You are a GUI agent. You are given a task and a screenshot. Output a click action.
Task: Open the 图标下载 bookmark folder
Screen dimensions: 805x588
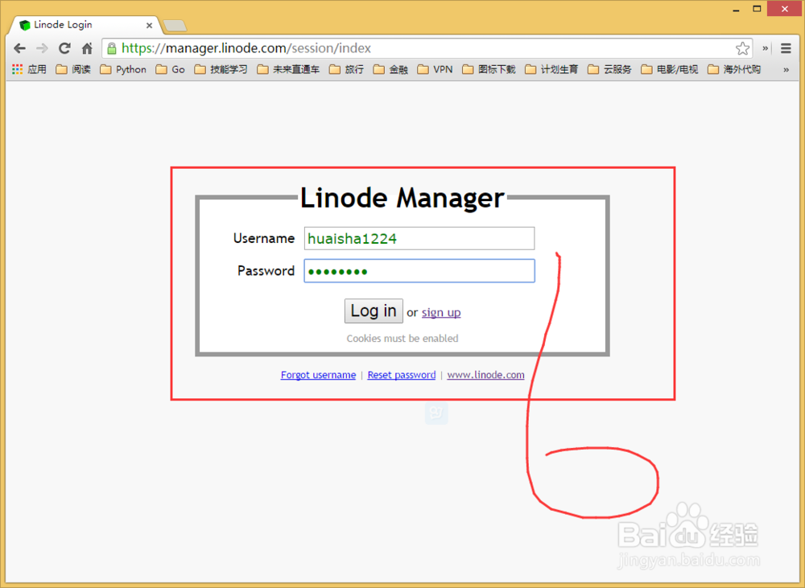pyautogui.click(x=489, y=69)
